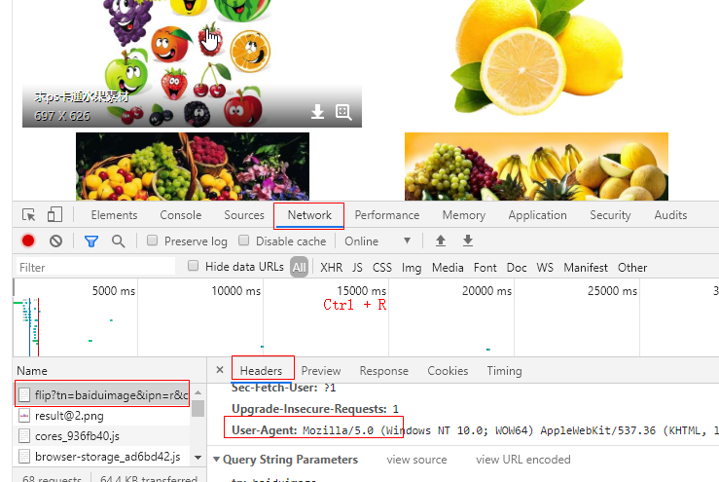The width and height of the screenshot is (719, 482).
Task: Select the All filter type
Action: (299, 267)
